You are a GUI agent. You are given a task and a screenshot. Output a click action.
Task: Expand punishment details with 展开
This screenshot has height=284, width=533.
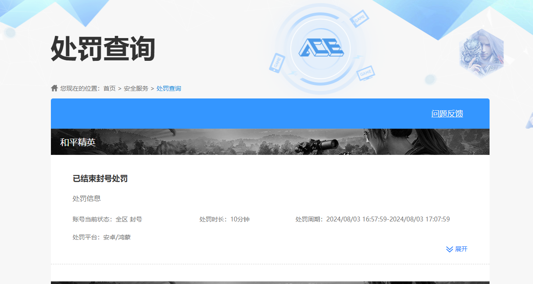pyautogui.click(x=457, y=249)
